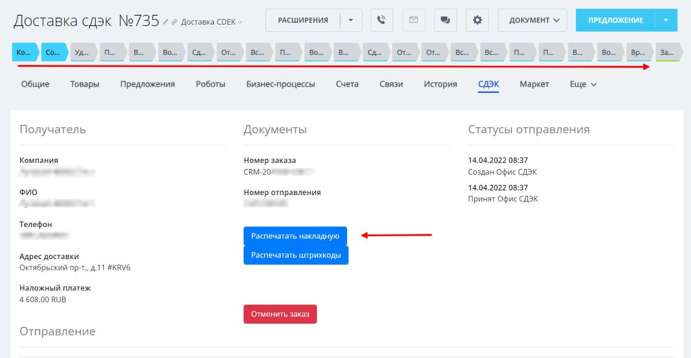Click the pencil edit icon beside title
Viewport: 691px width, 358px height.
pos(165,22)
